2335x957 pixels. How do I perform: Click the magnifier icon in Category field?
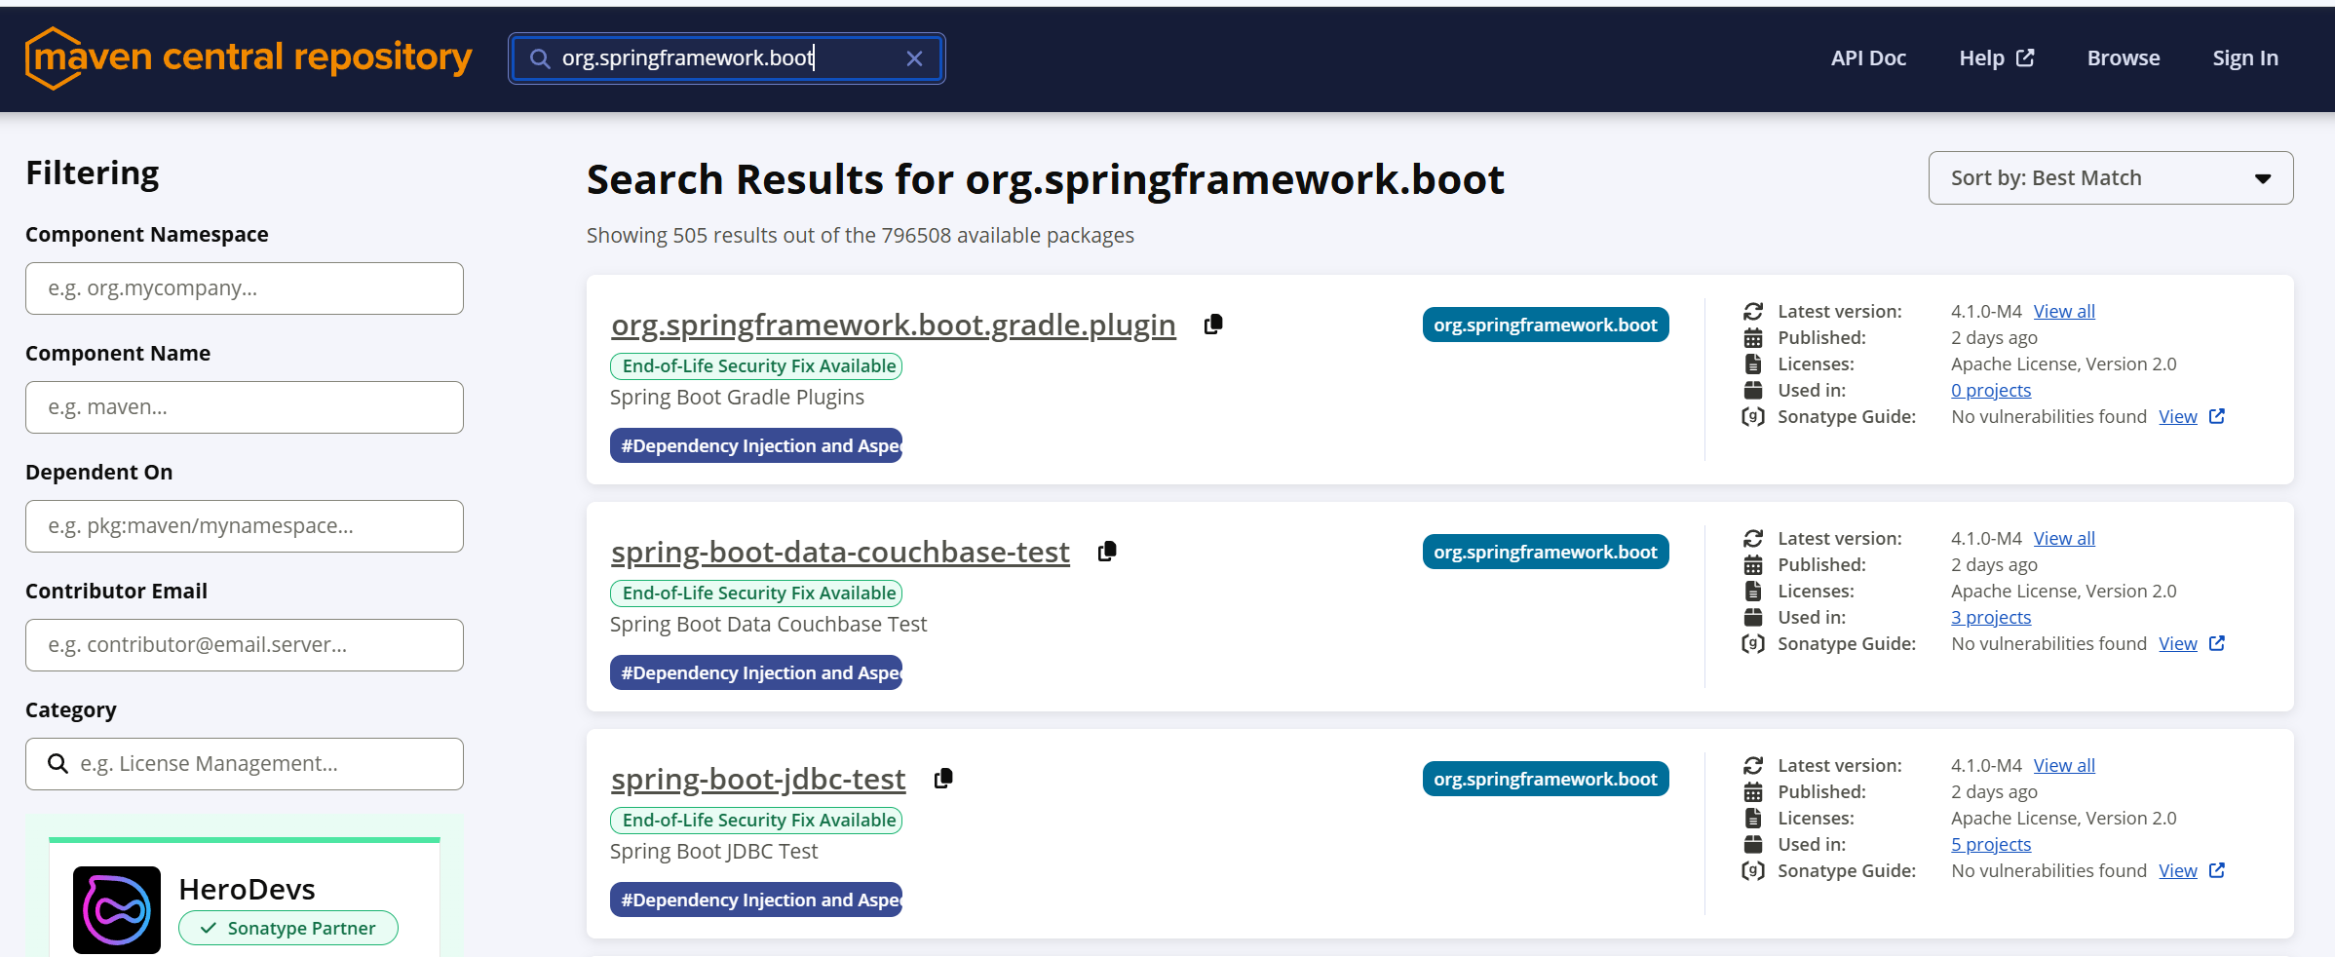pyautogui.click(x=58, y=764)
